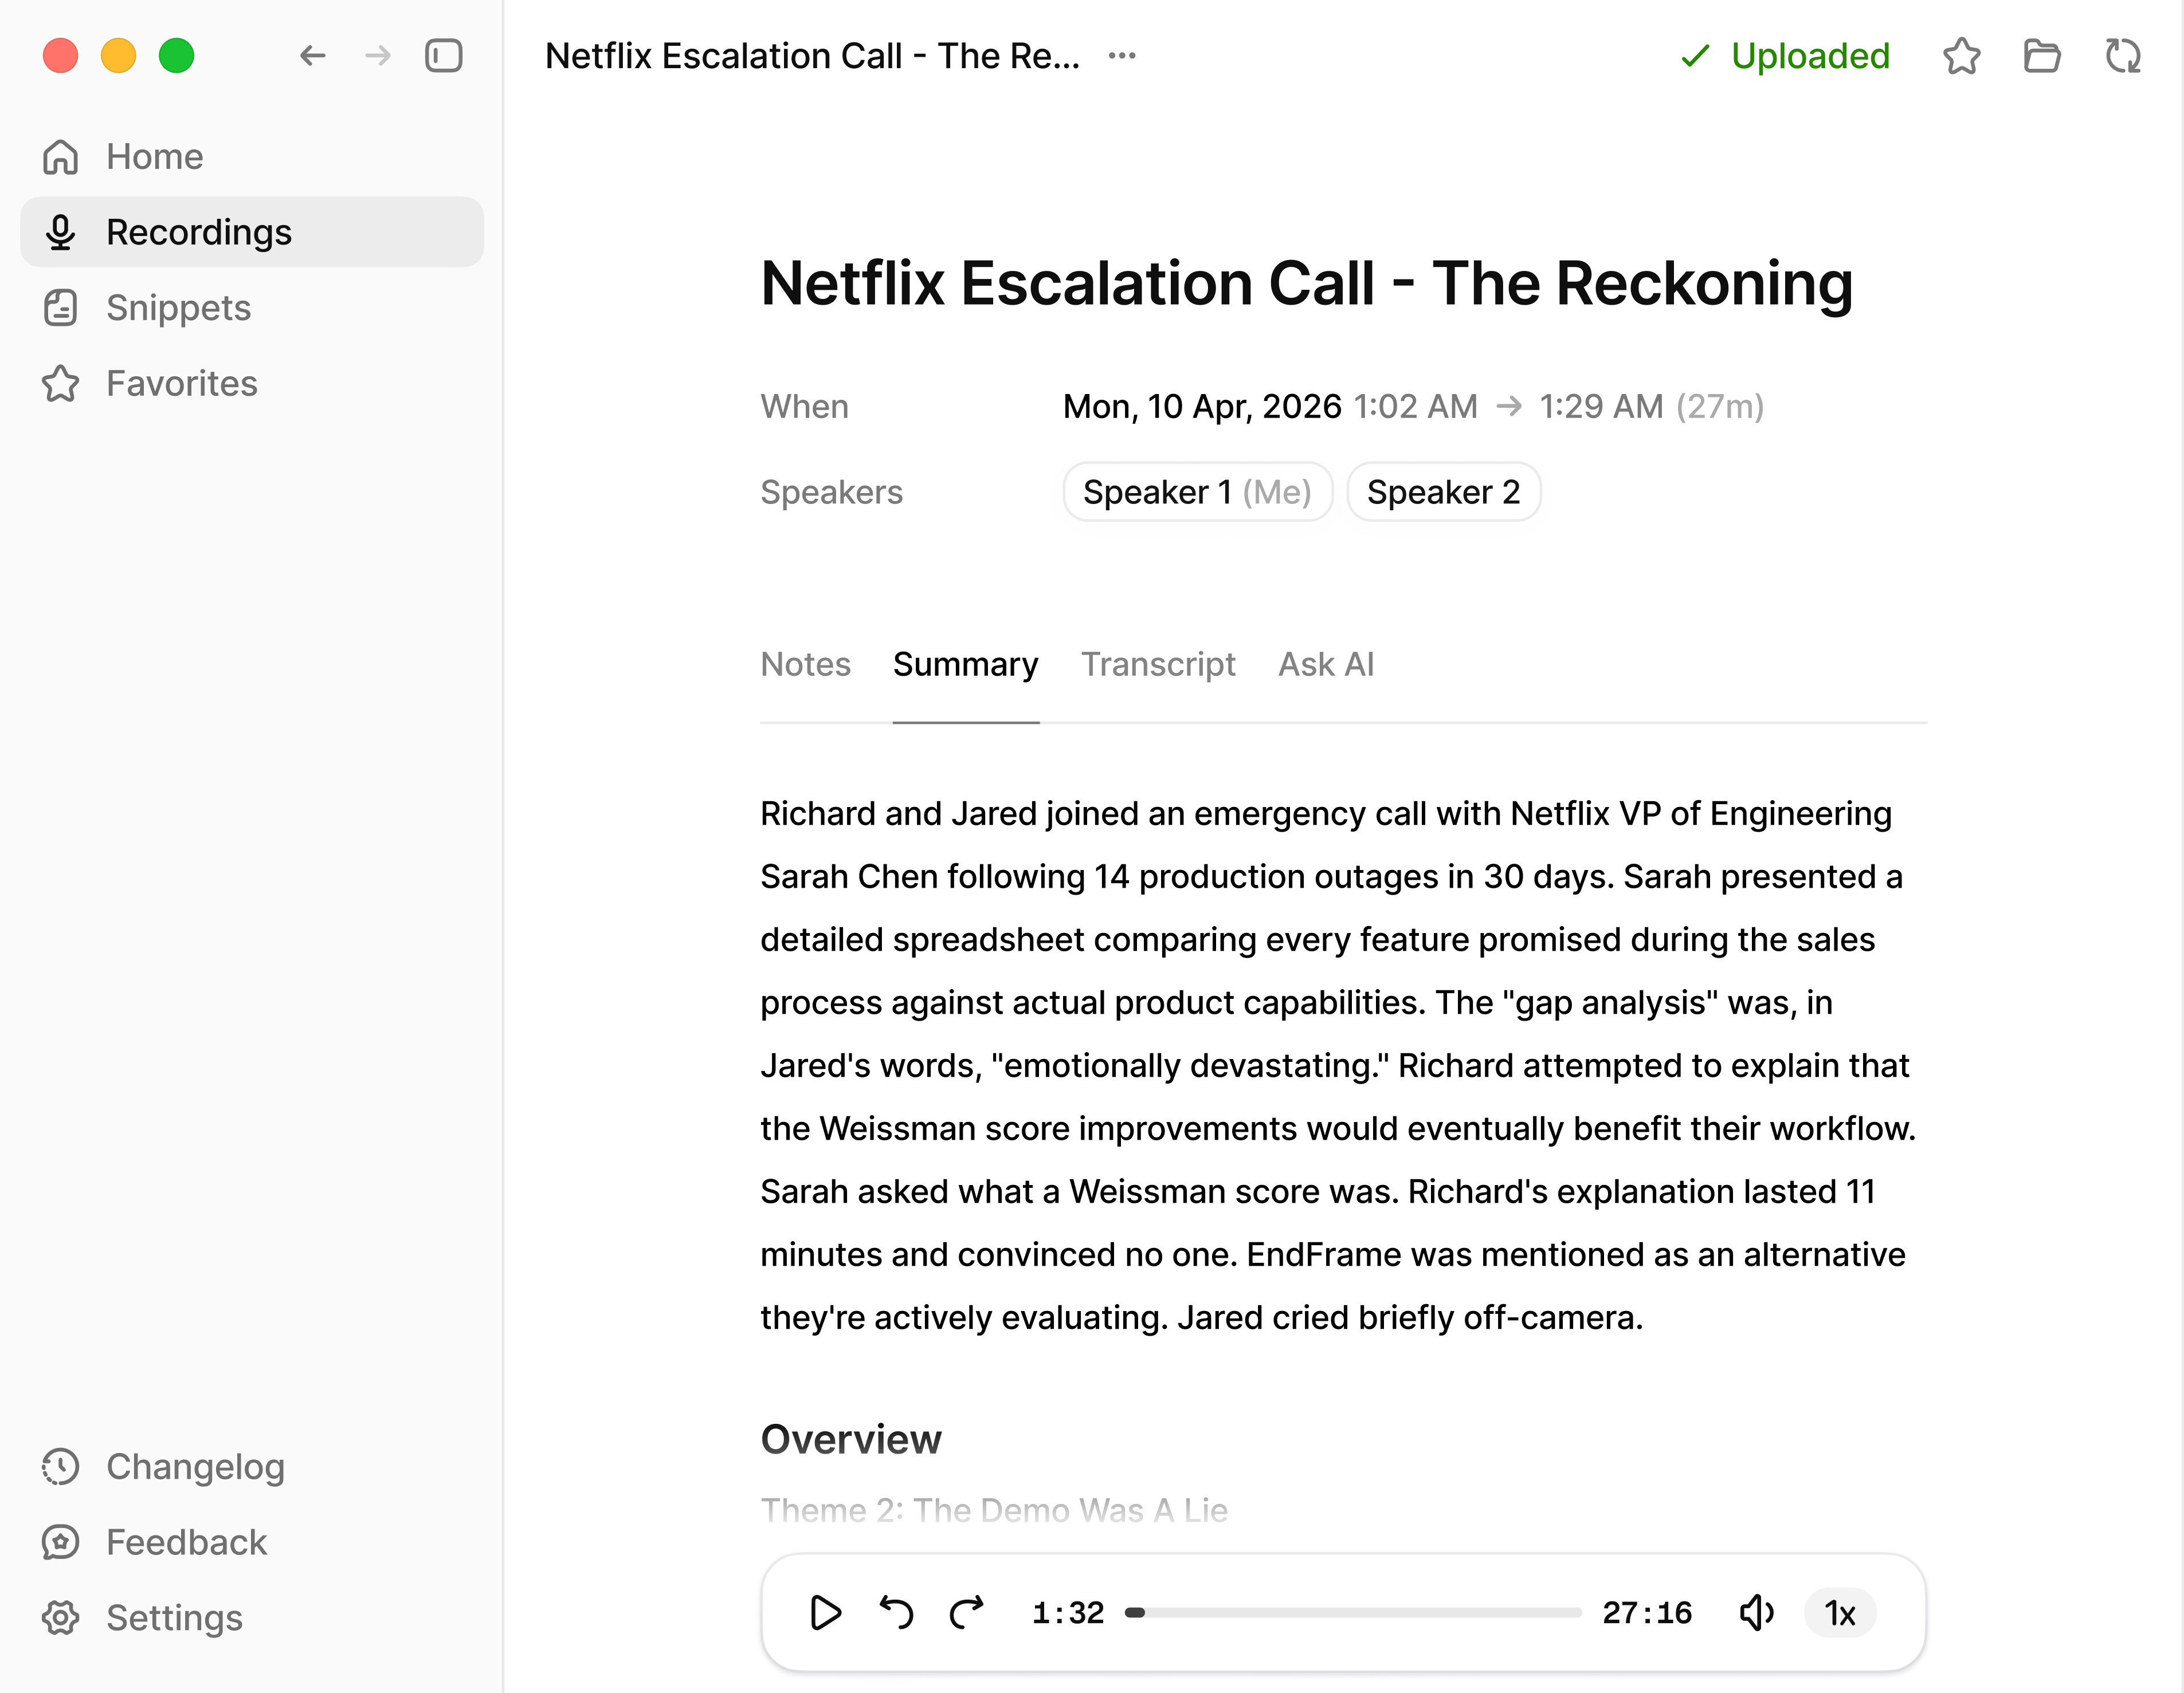Go forward with the right arrow
This screenshot has height=1693, width=2184.
pyautogui.click(x=378, y=56)
